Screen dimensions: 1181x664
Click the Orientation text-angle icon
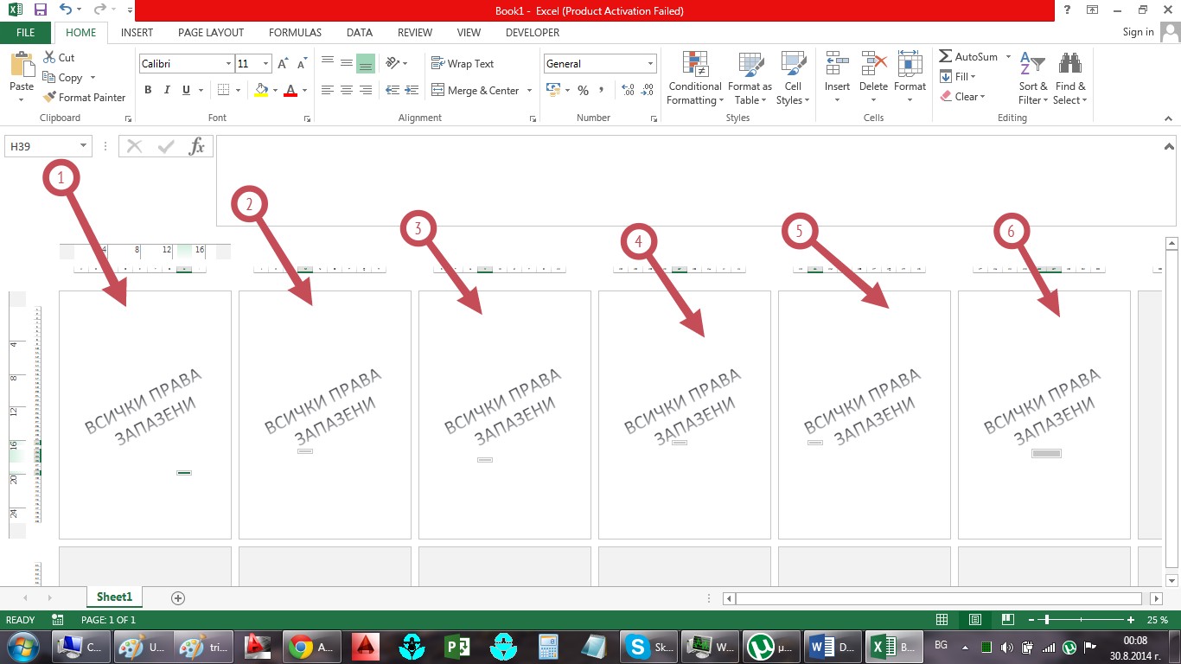click(393, 63)
